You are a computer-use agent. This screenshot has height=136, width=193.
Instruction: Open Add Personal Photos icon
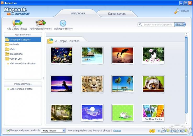pos(41,23)
